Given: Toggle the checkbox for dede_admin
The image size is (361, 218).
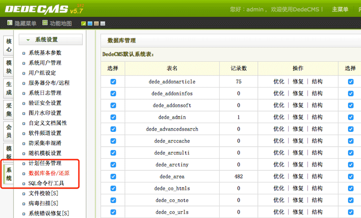Looking at the screenshot, I should [x=113, y=117].
